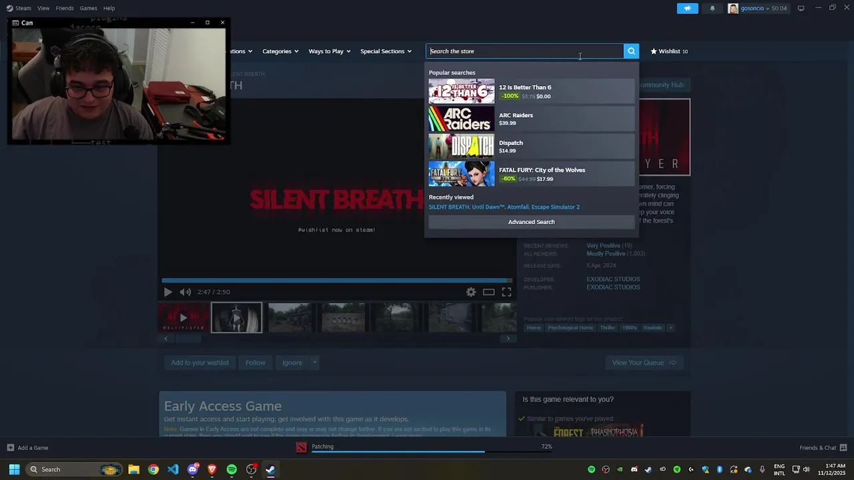Screen dimensions: 854x480
Task: Open the Friends menu
Action: (65, 8)
